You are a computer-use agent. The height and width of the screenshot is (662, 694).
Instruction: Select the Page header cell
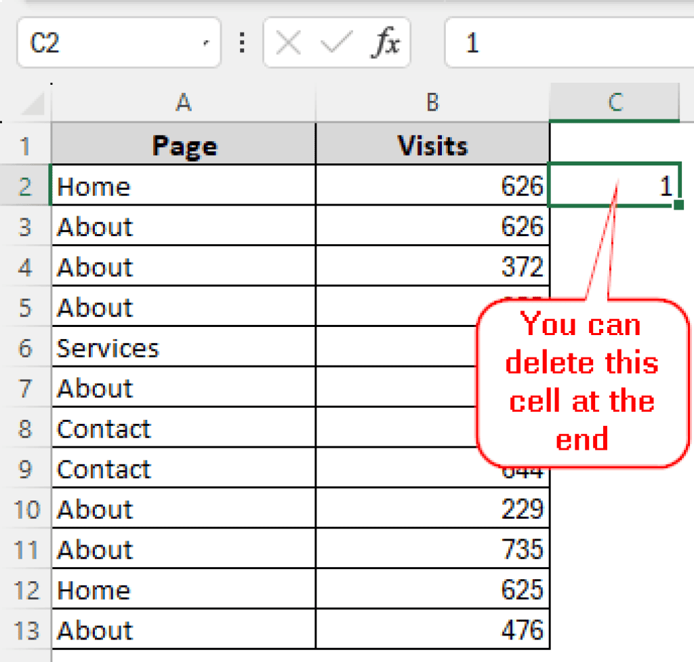coord(184,145)
